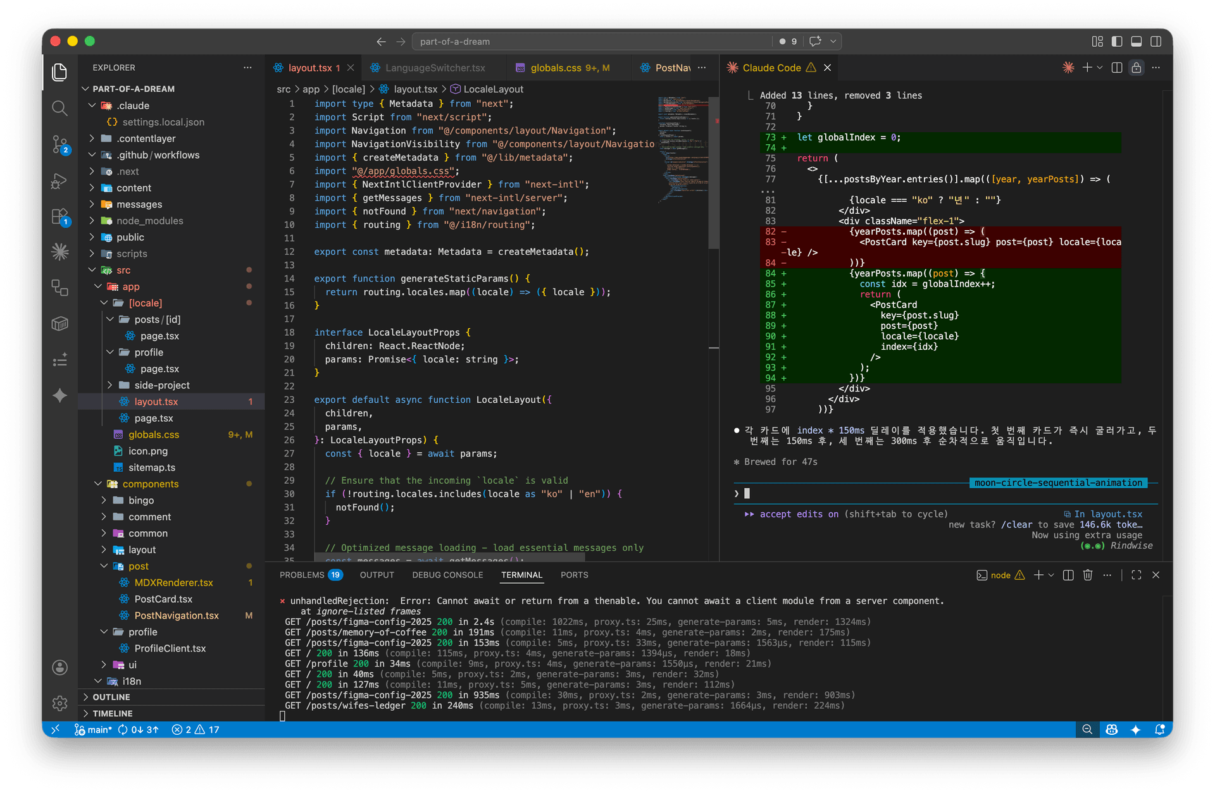
Task: Toggle the primary side bar layout button
Action: [x=1117, y=41]
